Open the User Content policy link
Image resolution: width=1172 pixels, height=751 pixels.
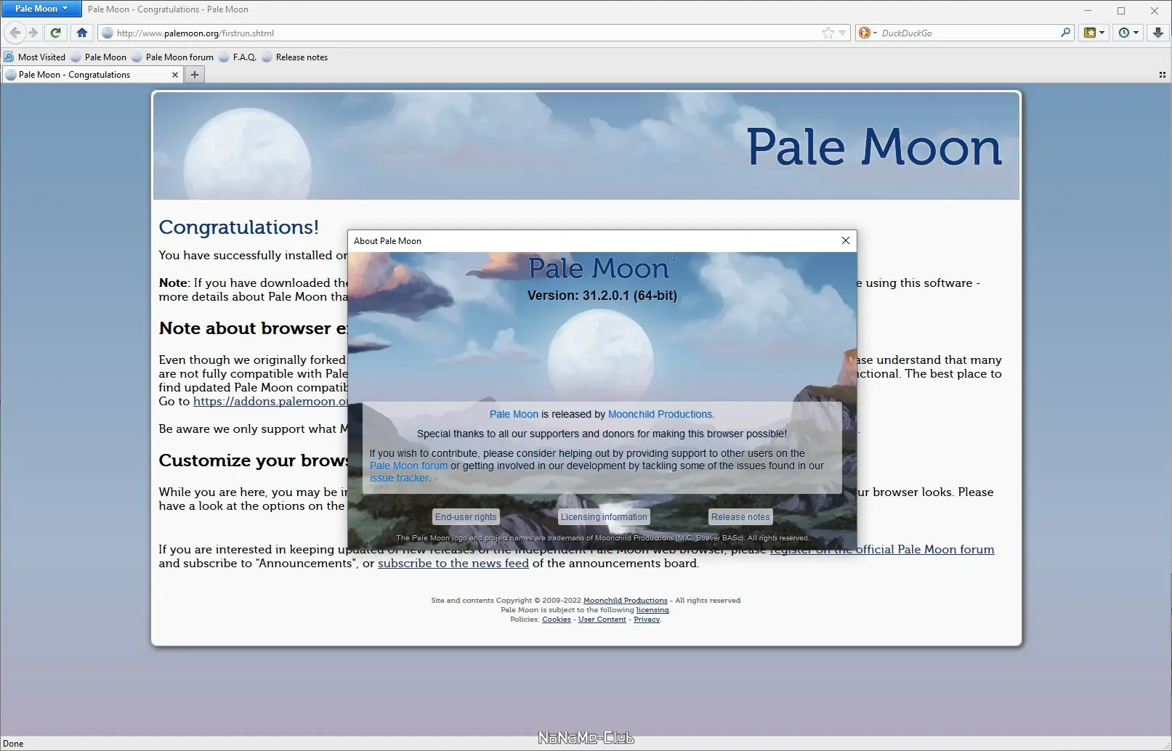pyautogui.click(x=602, y=620)
